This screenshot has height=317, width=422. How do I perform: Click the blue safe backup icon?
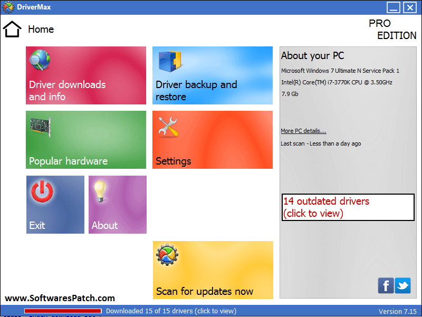coord(170,61)
